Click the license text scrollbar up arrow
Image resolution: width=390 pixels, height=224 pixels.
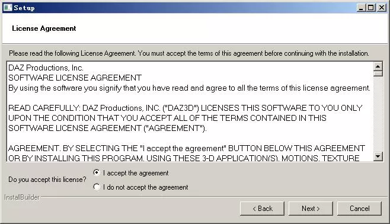click(378, 66)
